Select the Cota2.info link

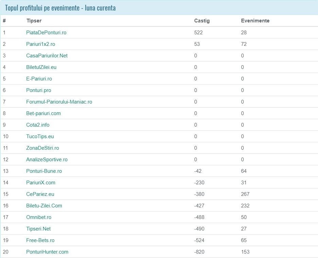tap(38, 125)
